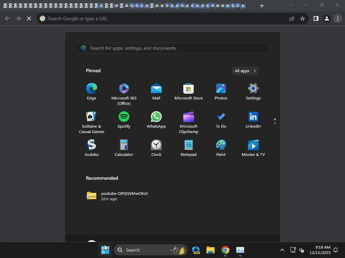Open the notifications bell
This screenshot has width=345, height=258.
point(336,250)
